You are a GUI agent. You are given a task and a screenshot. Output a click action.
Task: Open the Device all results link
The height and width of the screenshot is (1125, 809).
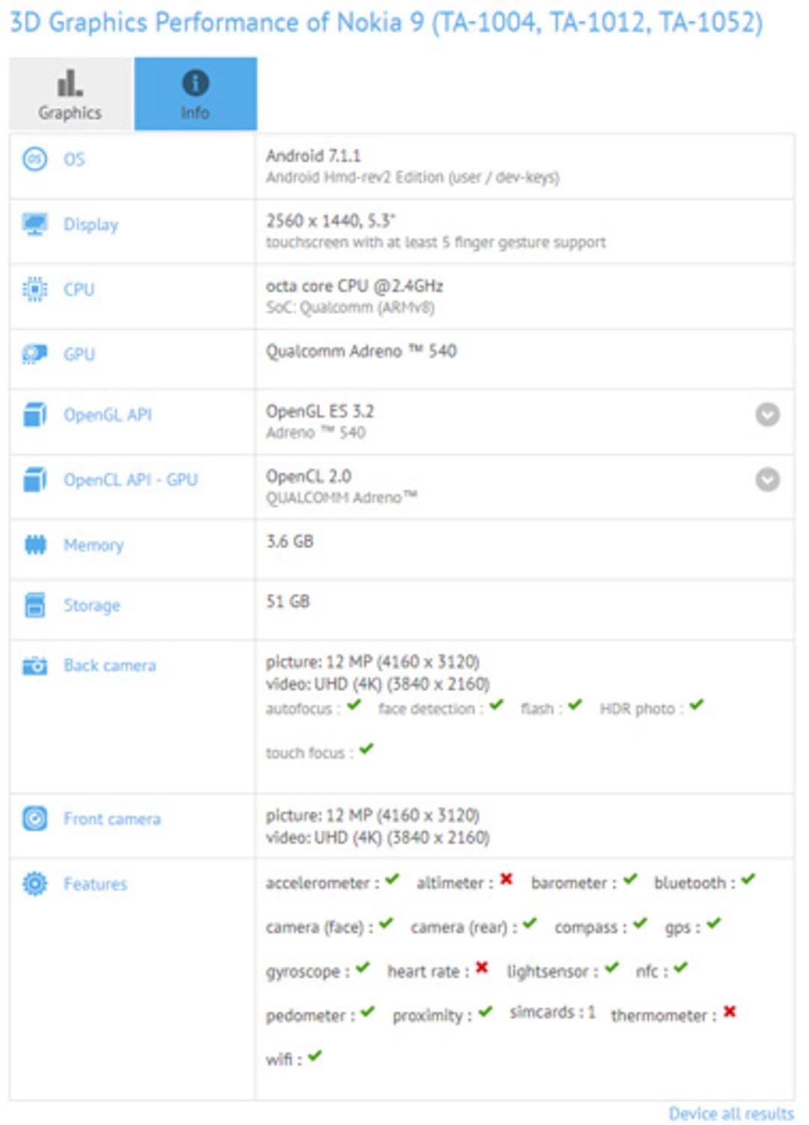731,1114
